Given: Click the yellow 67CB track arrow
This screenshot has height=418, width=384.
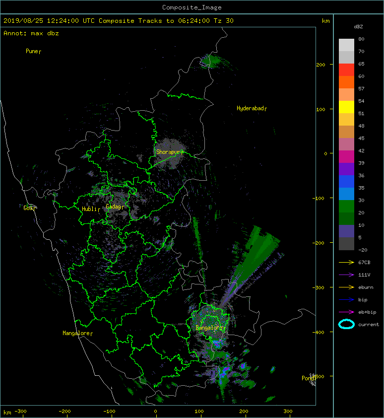Looking at the screenshot, I should coord(346,263).
